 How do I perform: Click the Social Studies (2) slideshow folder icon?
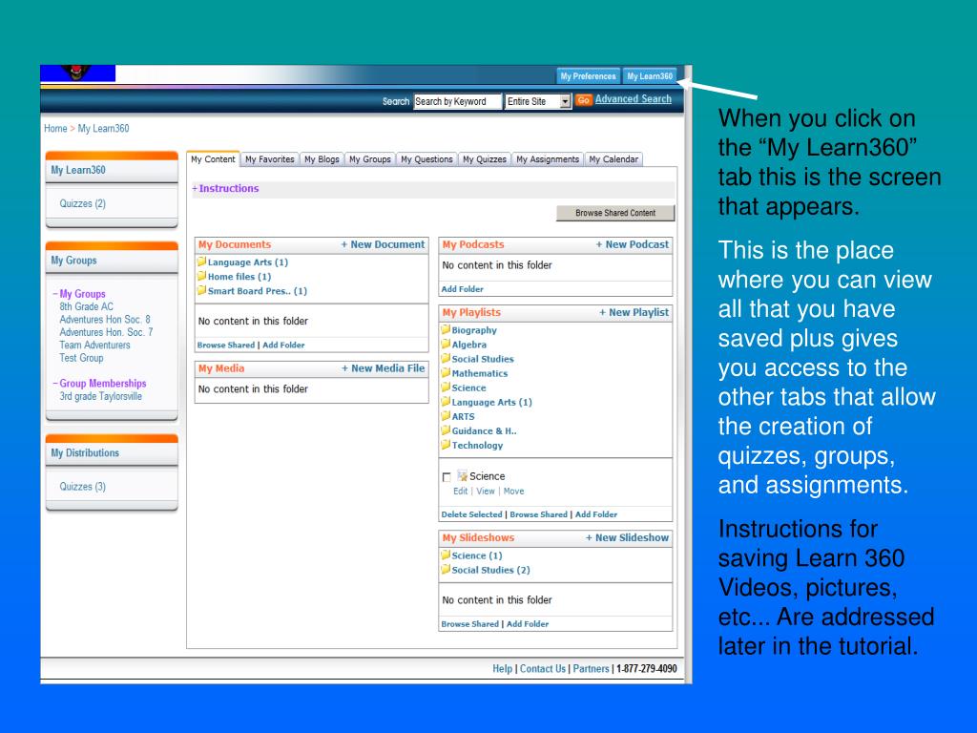pos(446,569)
